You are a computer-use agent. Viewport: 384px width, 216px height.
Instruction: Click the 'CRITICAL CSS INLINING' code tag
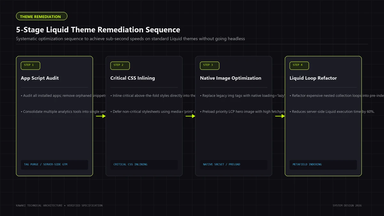pos(144,164)
